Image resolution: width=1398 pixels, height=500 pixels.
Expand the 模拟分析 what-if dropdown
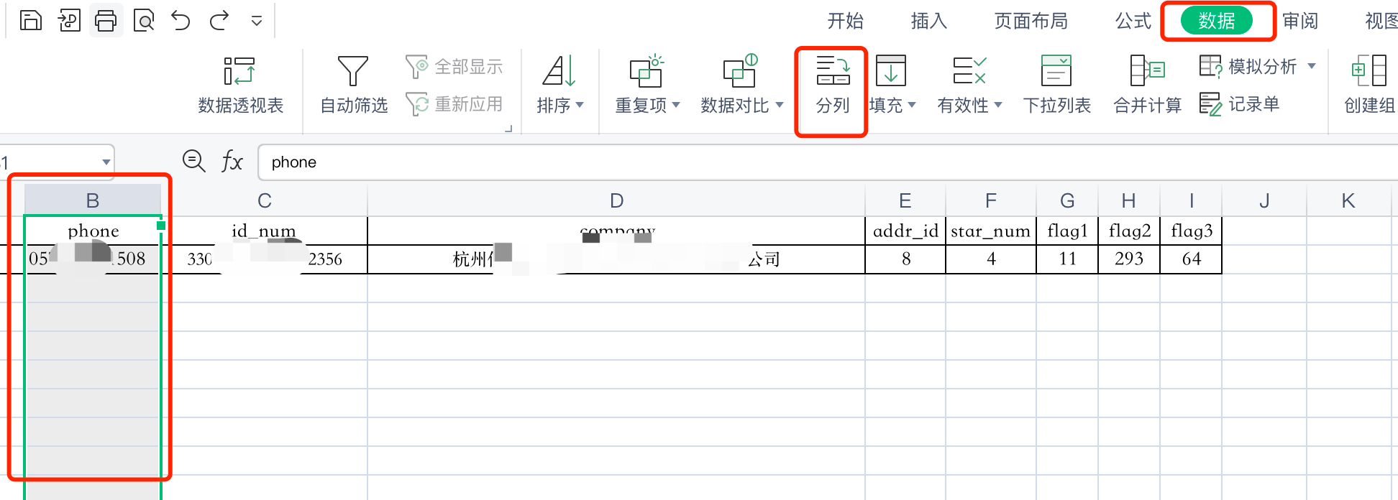pyautogui.click(x=1312, y=66)
